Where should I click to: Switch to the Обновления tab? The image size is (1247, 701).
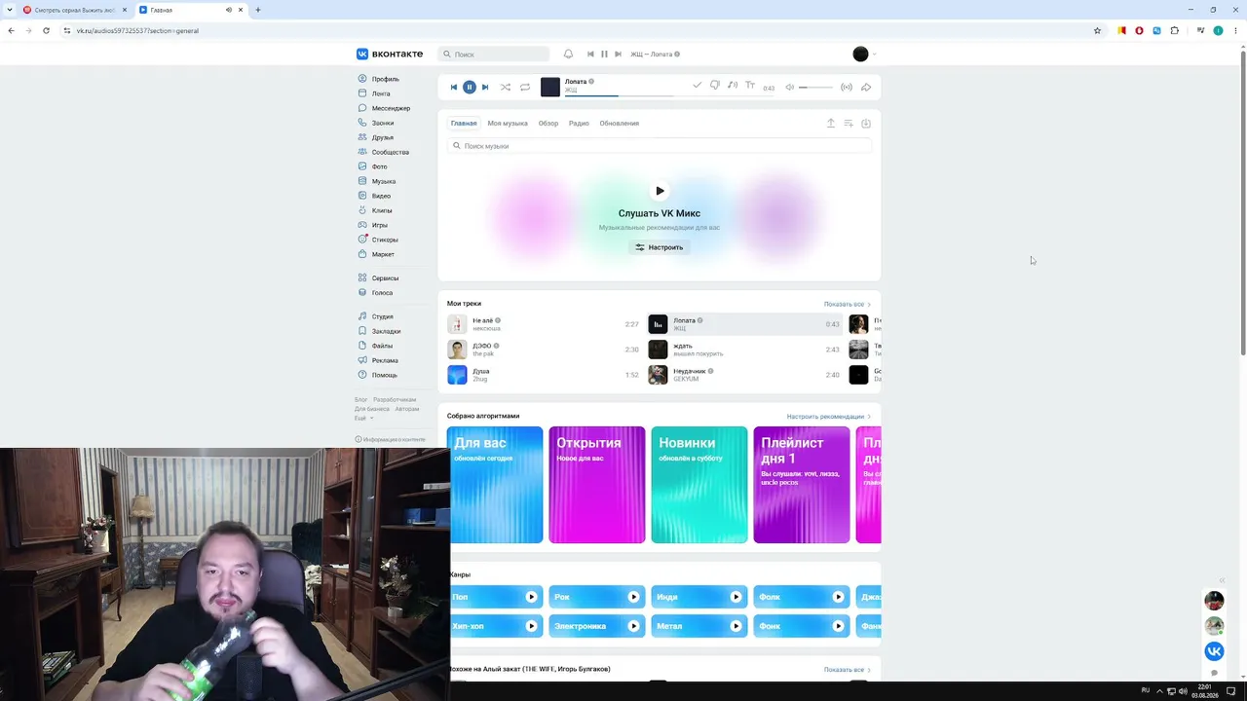coord(620,124)
